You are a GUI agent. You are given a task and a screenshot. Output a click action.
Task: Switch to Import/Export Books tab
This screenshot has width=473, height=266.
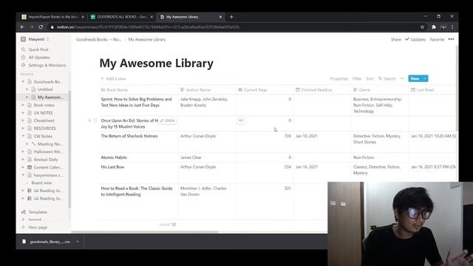click(52, 17)
